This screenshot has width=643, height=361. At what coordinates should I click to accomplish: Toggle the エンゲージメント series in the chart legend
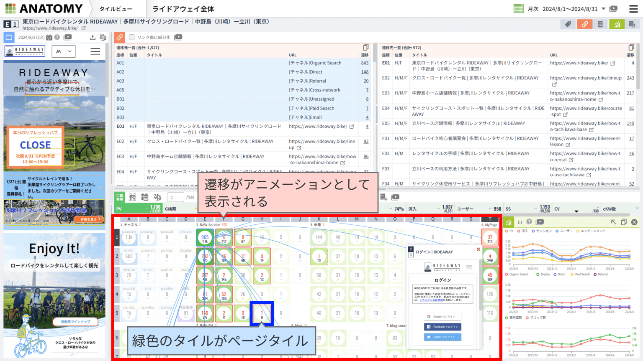click(x=591, y=231)
